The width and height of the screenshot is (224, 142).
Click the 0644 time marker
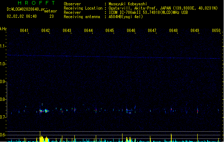(88, 31)
